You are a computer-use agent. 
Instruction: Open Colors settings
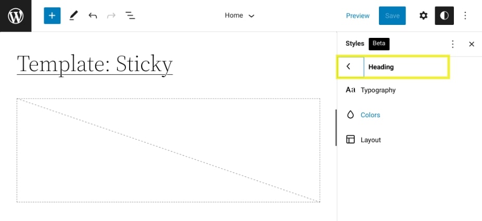coord(370,115)
